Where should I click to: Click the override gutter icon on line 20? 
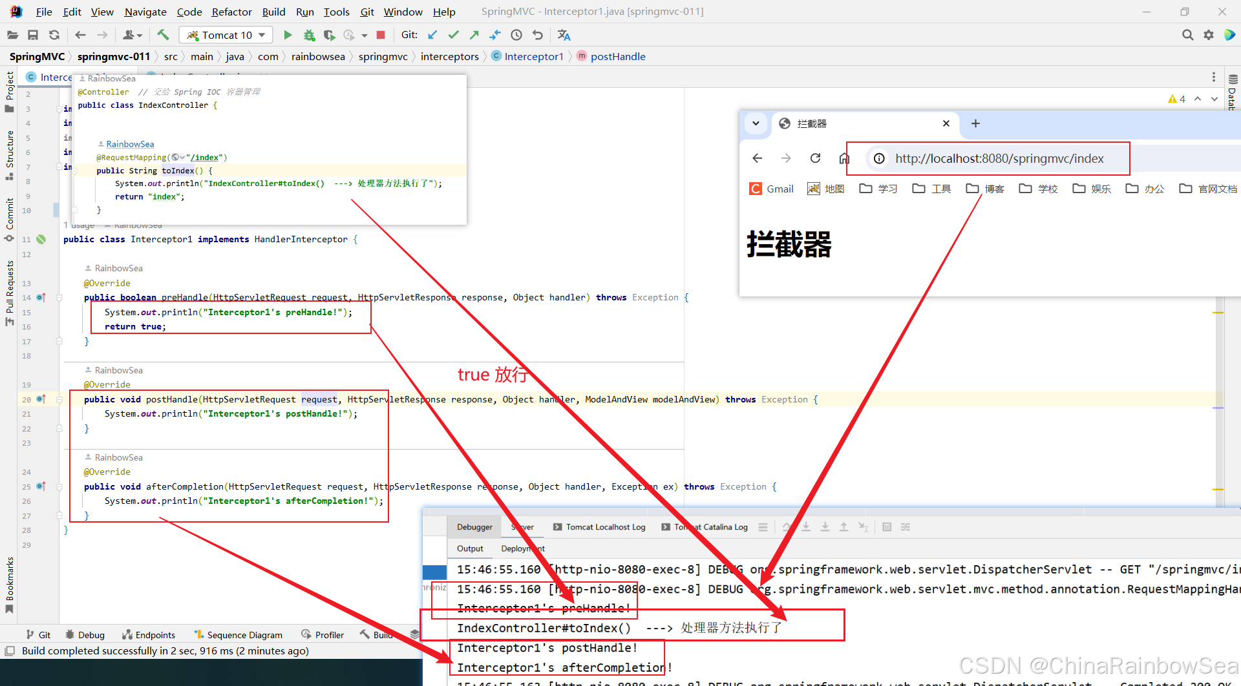point(41,399)
